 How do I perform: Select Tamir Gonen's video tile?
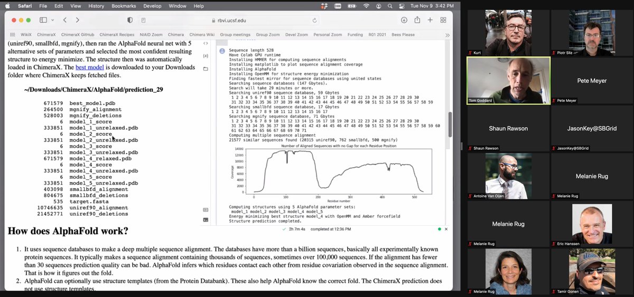click(592, 271)
